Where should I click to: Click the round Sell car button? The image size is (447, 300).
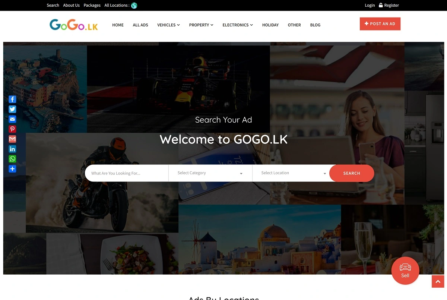coord(405,271)
